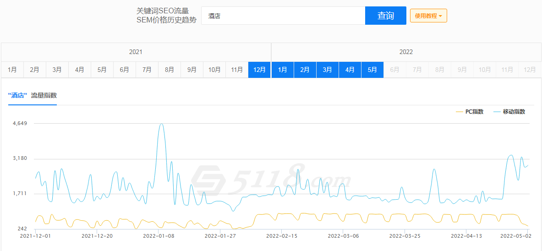Open the 使用教程 dropdown
542x251 pixels.
[428, 16]
